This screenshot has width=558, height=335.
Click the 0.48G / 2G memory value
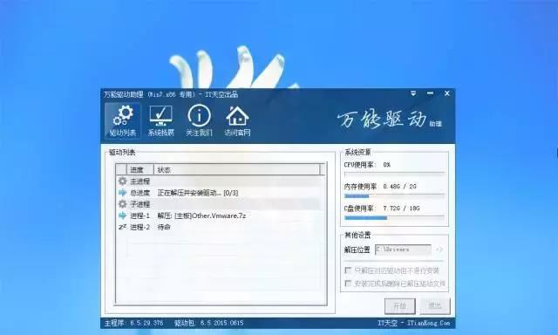[x=399, y=186]
